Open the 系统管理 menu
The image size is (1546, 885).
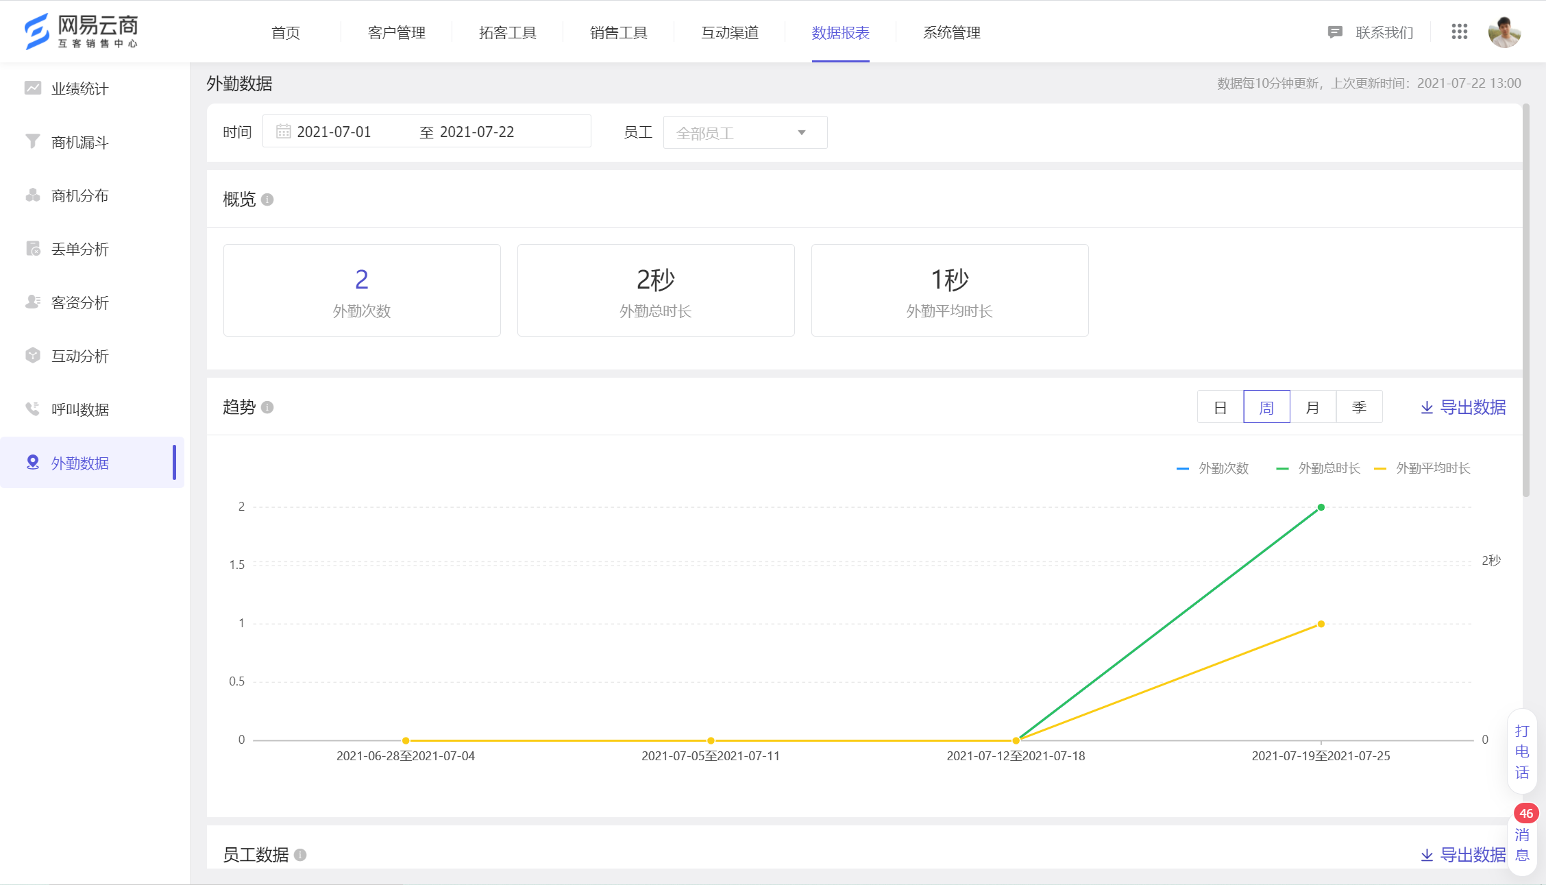coord(952,32)
